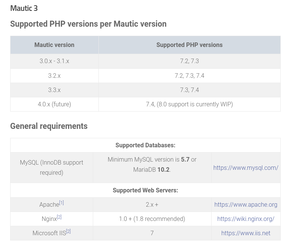Click '7.4, (8.0 support is currently WIP)' cell
The width and height of the screenshot is (289, 242).
tap(189, 104)
